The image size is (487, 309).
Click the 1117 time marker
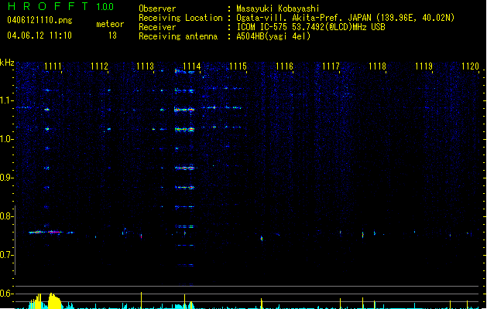331,66
